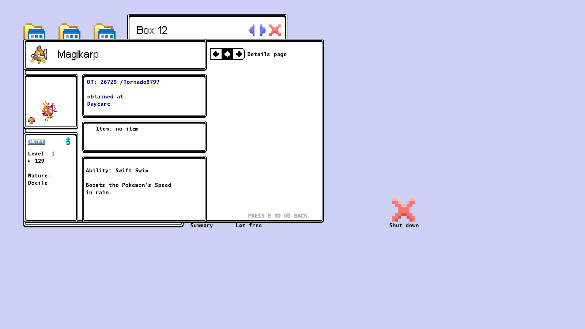This screenshot has width=585, height=329.
Task: Open the leftmost desktop folder icon
Action: point(34,32)
